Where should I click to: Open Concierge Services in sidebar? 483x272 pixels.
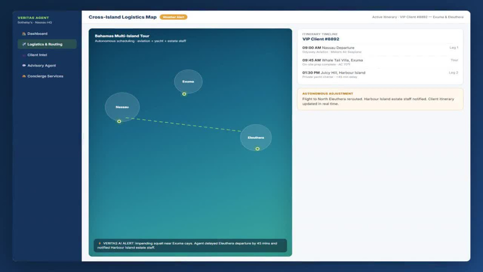47,76
